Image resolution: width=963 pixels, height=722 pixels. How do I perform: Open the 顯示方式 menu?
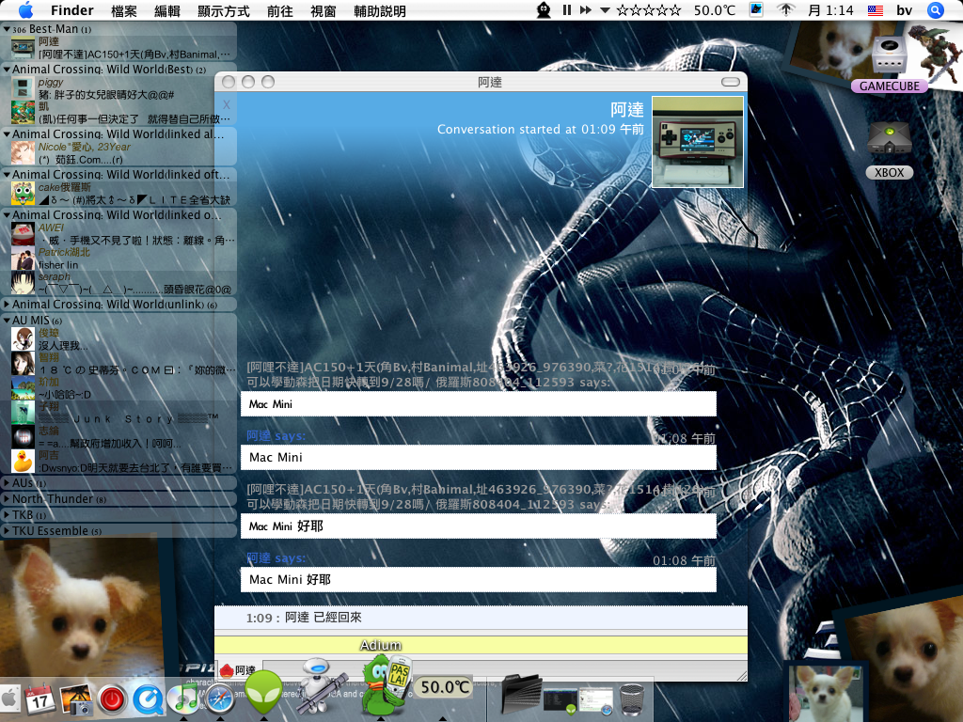tap(224, 10)
